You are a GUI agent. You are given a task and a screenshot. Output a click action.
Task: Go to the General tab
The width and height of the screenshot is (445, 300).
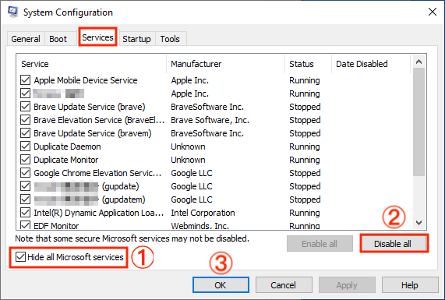(x=26, y=39)
